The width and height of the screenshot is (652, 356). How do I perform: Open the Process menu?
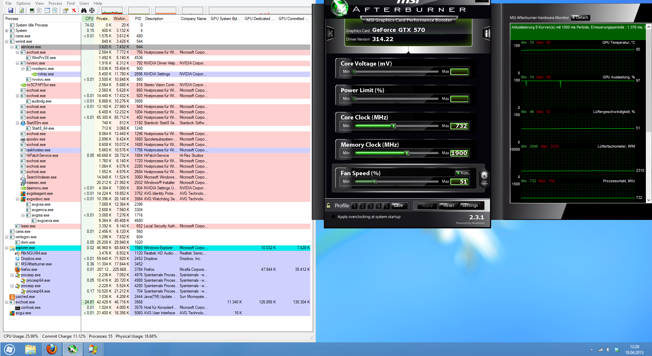(55, 3)
